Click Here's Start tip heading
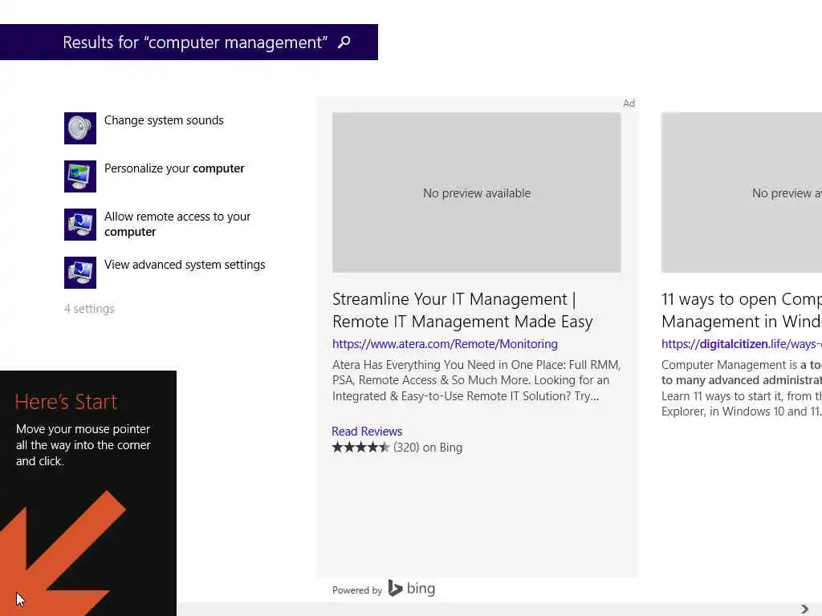822x616 pixels. (66, 402)
